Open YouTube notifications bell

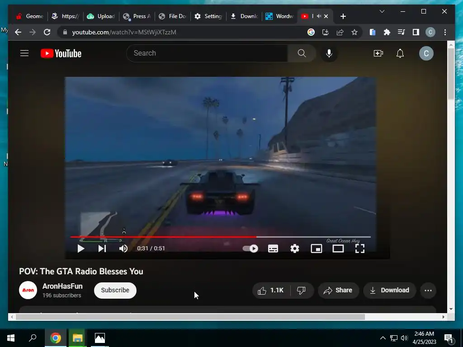[400, 53]
